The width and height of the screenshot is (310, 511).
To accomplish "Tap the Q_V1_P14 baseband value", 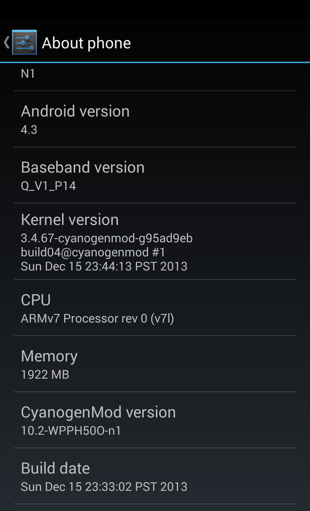I will 48,186.
